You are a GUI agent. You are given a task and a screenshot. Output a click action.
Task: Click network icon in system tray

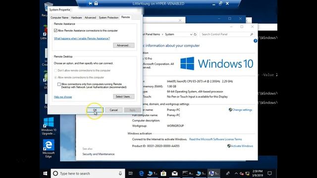(x=248, y=174)
